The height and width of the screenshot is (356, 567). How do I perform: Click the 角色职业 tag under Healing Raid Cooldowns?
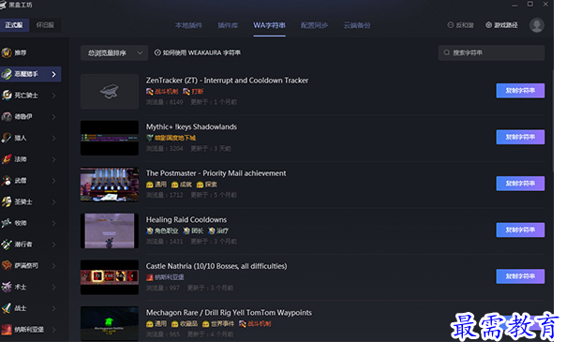(162, 231)
